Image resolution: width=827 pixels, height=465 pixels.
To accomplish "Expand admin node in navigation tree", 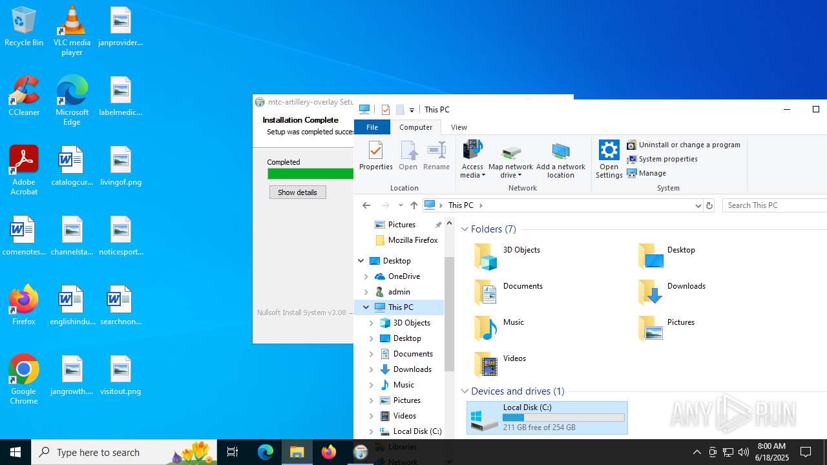I will tap(366, 292).
